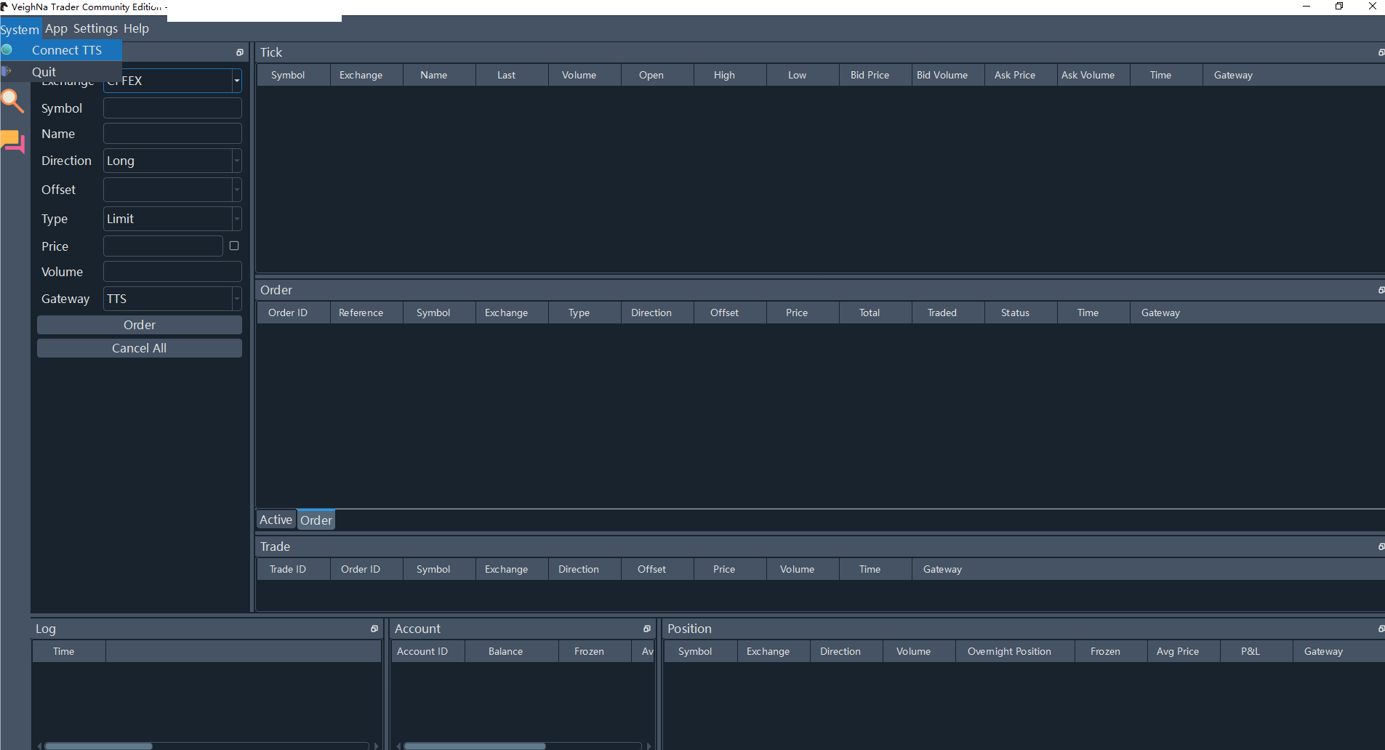This screenshot has height=750, width=1385.
Task: Float the Tick panel via its dock icon
Action: click(1381, 52)
